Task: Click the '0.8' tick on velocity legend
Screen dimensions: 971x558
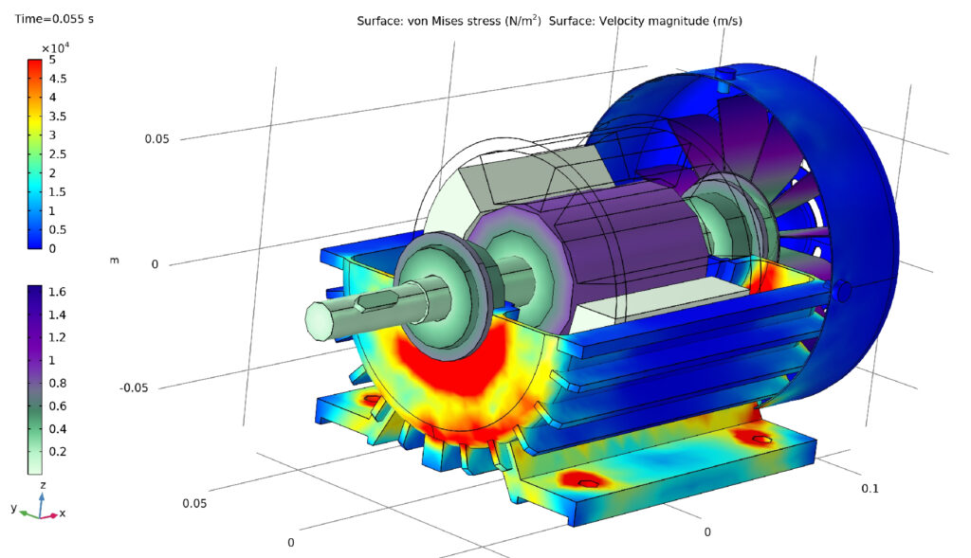Action: point(58,383)
